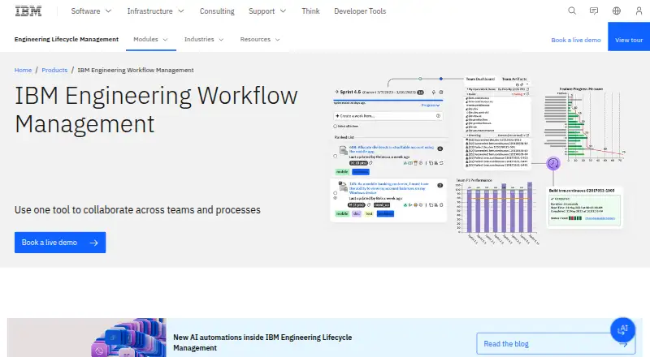Expand the Infrastructure menu
The width and height of the screenshot is (650, 357).
point(155,11)
